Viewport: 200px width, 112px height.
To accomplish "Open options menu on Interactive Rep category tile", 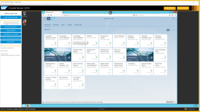I will click(70, 60).
